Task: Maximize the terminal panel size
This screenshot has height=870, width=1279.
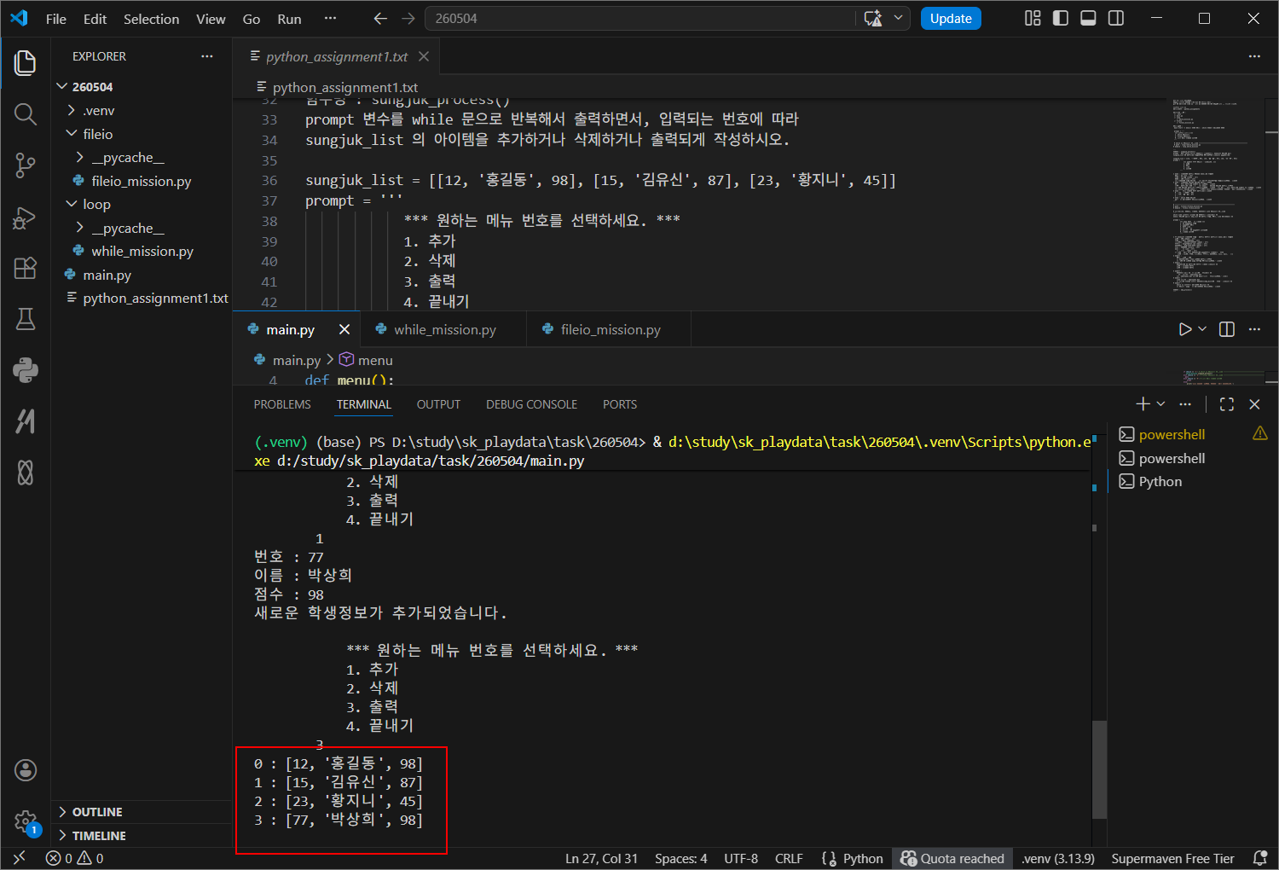Action: pyautogui.click(x=1227, y=404)
